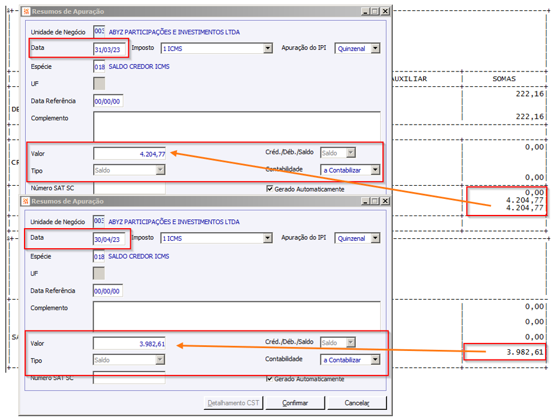Screen dimensions: 552x419
Task: Click the app icon in upper Resumos de Apuração title bar
Action: click(26, 11)
